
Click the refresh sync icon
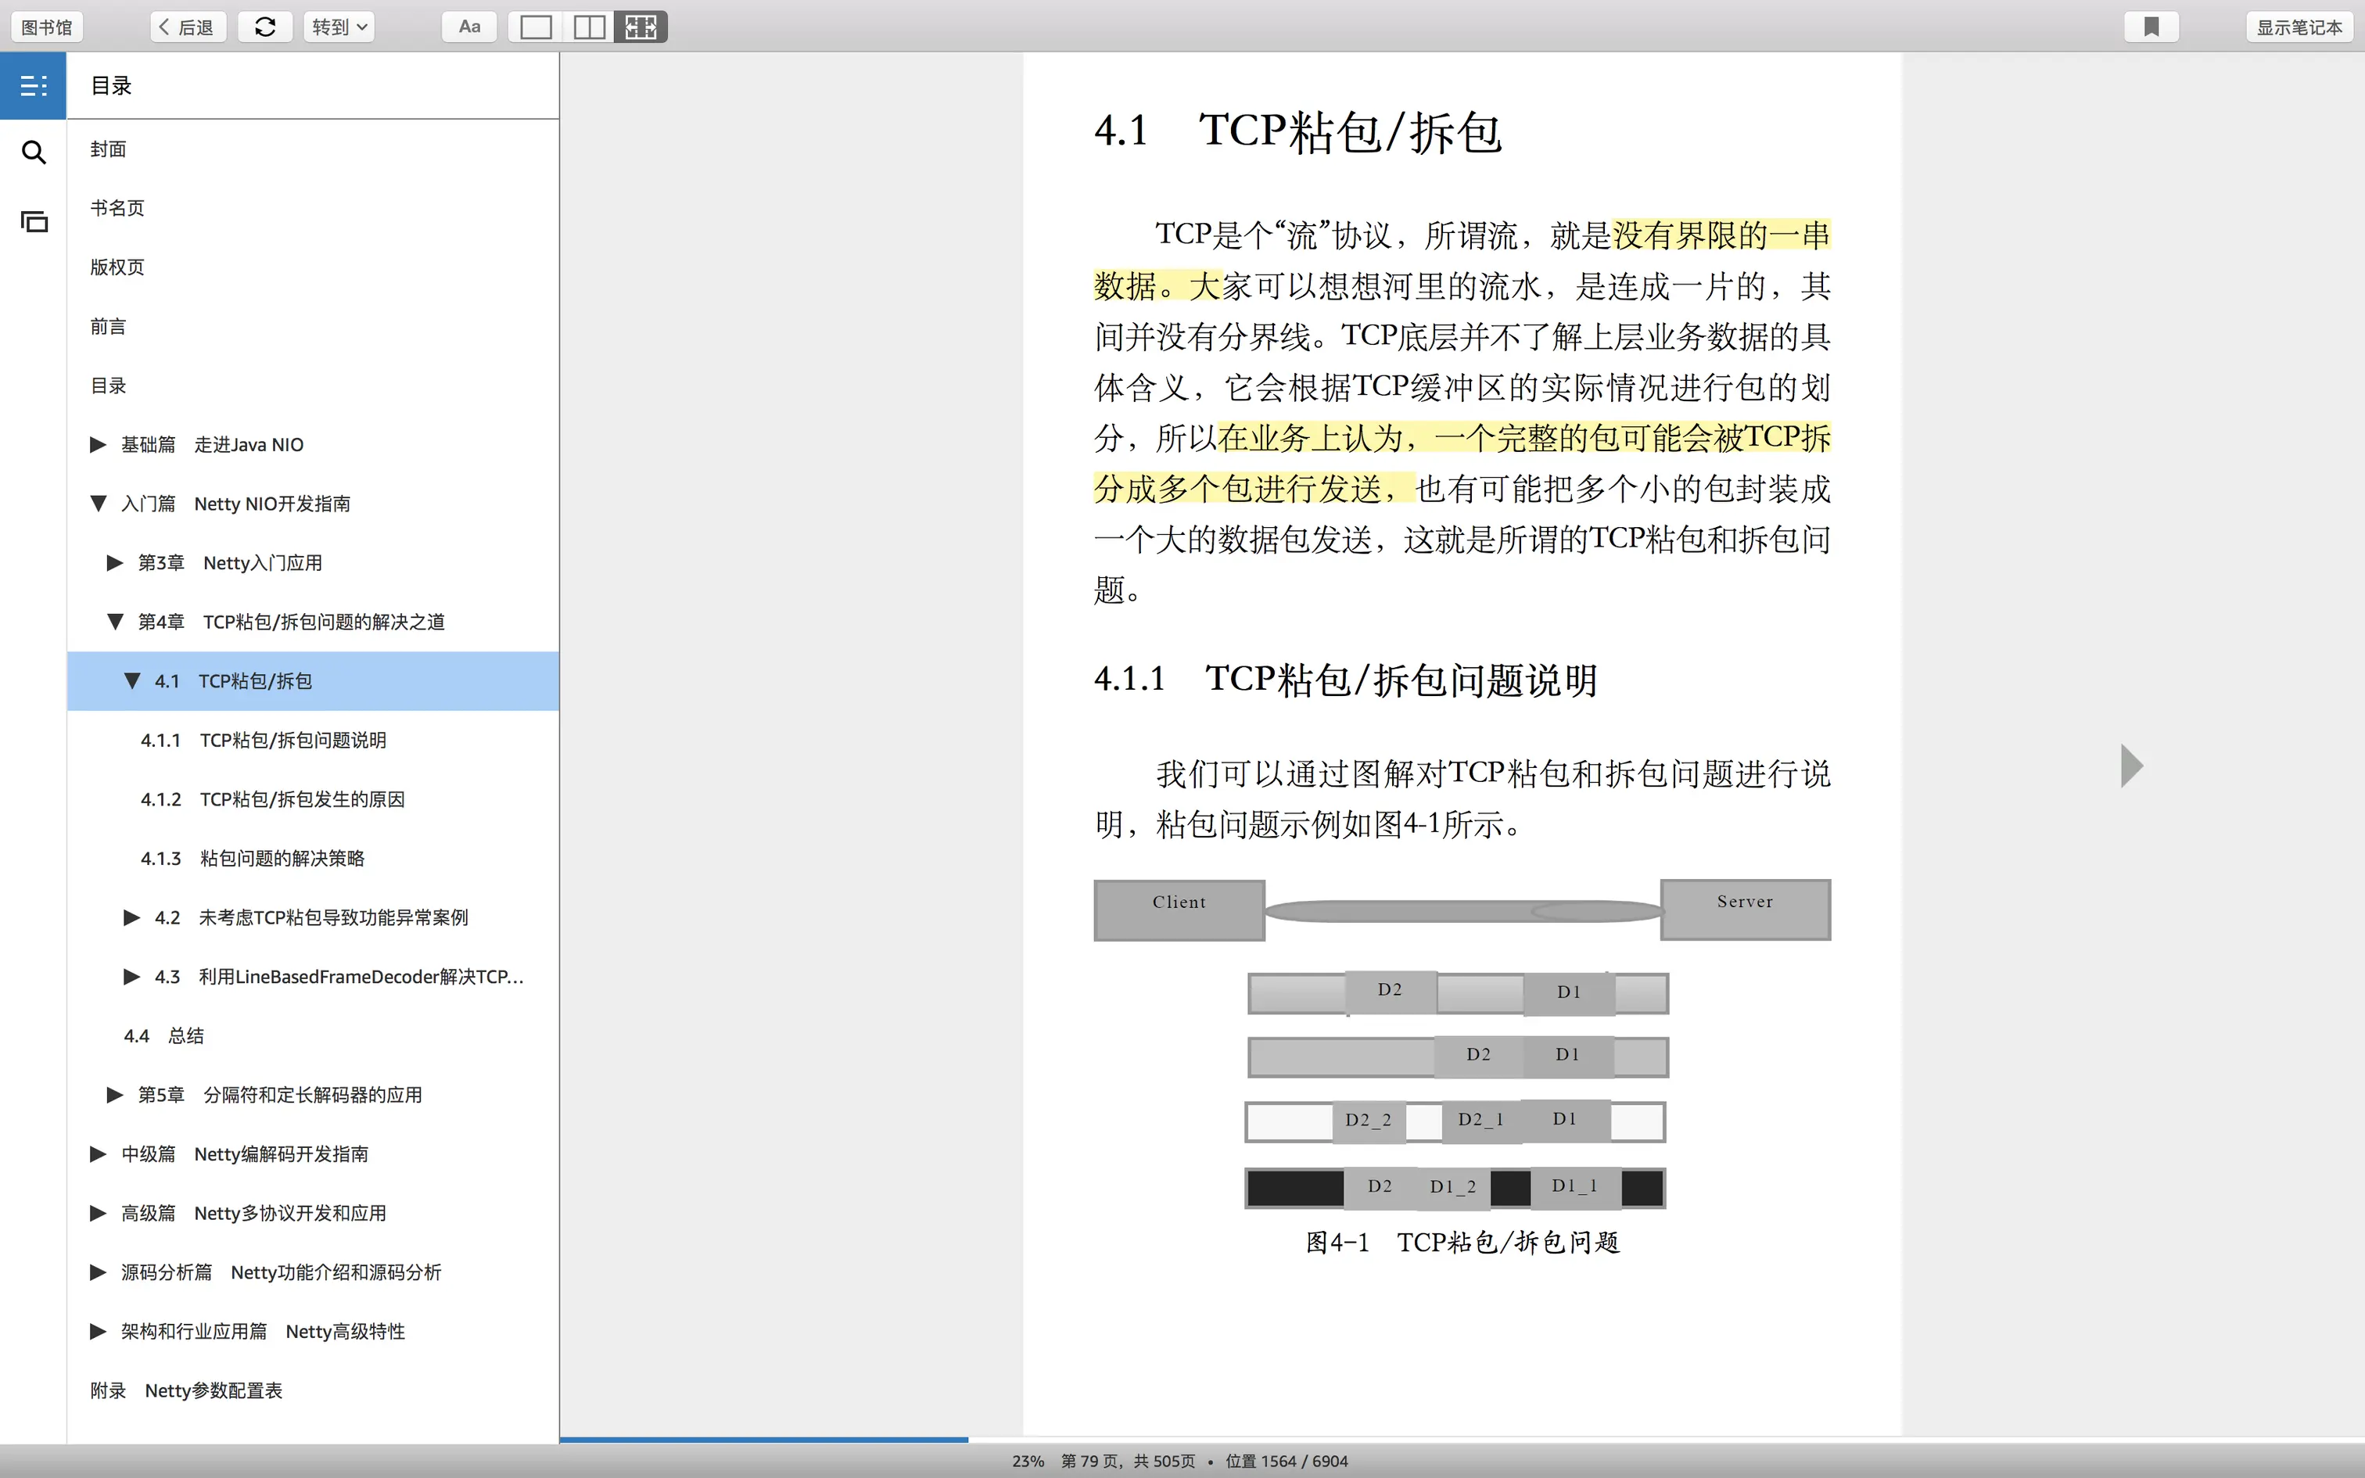coord(265,27)
